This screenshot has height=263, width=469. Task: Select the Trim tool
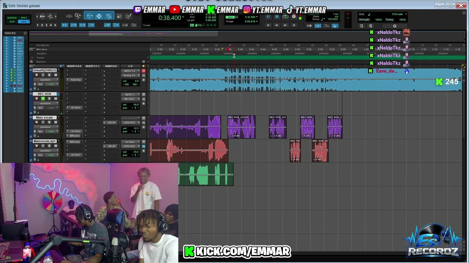(x=89, y=16)
